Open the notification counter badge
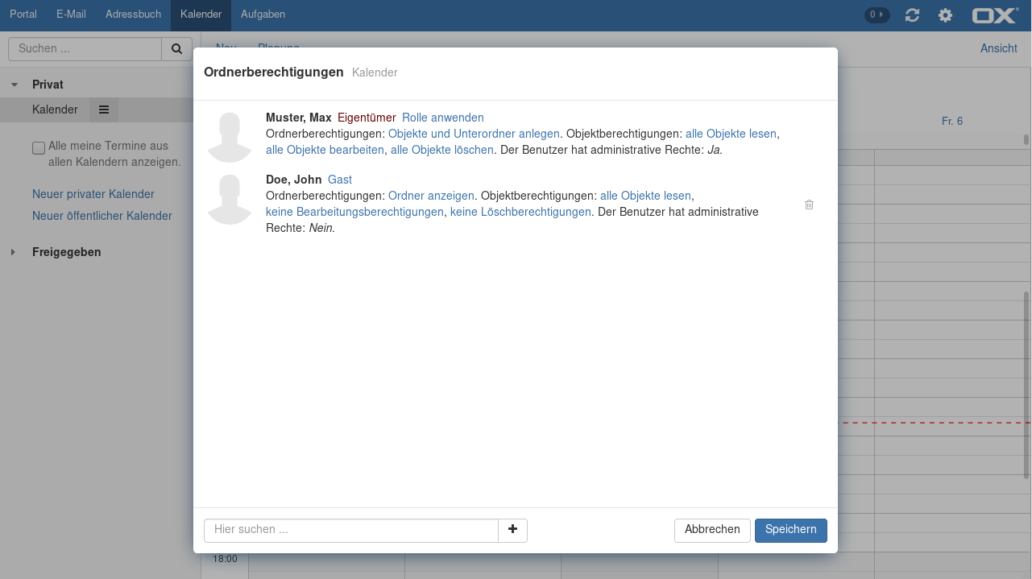 877,15
